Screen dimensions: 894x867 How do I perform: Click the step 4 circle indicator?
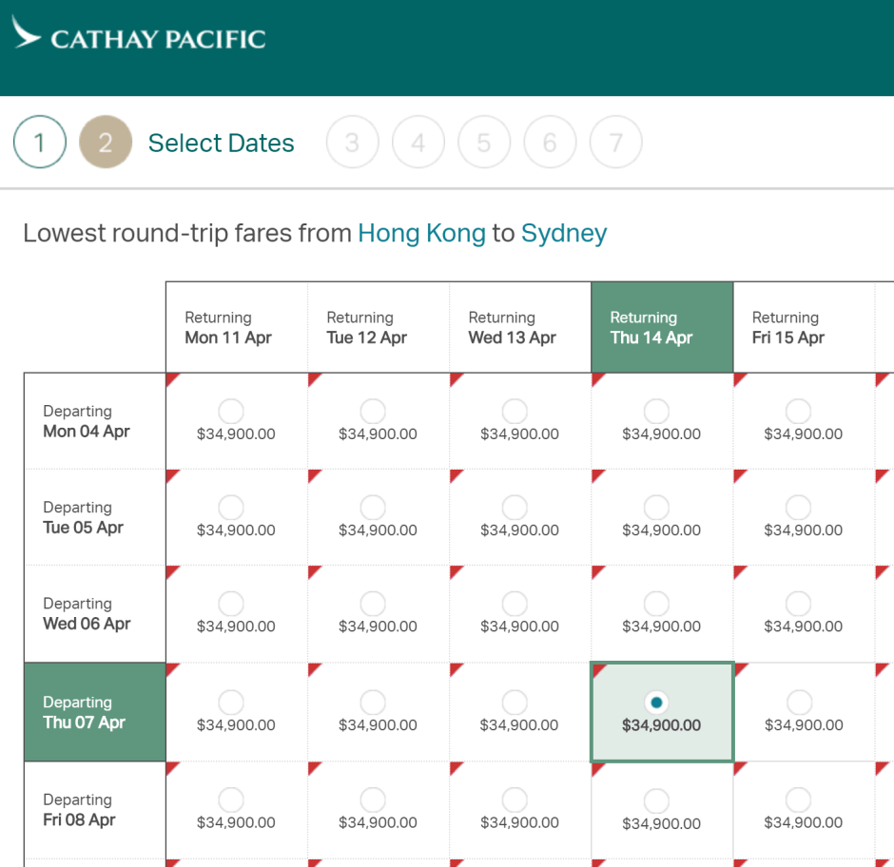click(418, 143)
